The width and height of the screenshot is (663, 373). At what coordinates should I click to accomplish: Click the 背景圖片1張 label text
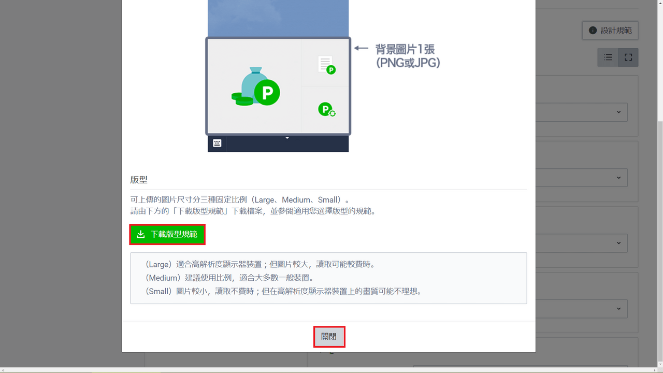[405, 50]
